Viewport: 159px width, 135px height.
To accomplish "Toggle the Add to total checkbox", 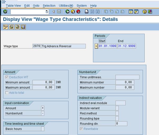I will (x=7, y=93).
